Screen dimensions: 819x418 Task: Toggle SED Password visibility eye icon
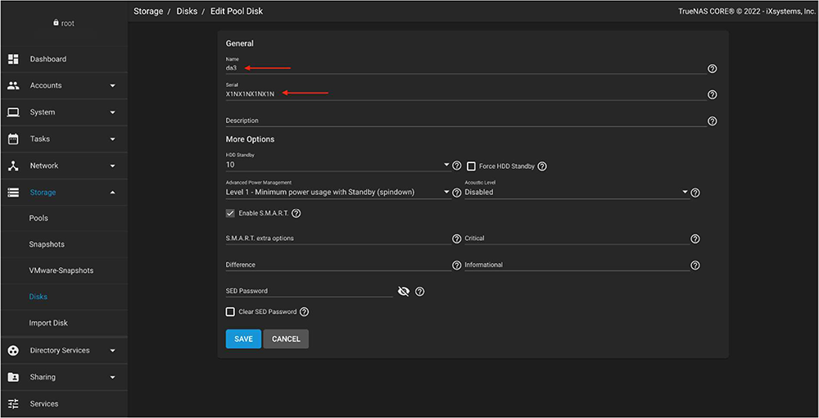(x=403, y=292)
